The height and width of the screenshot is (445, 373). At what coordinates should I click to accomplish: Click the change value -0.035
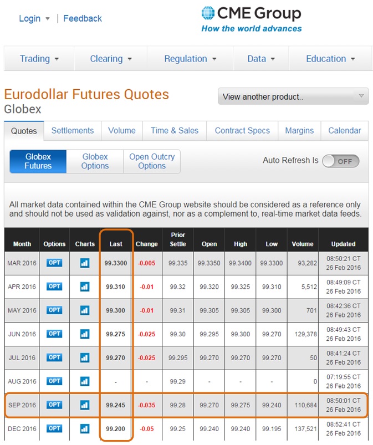[146, 405]
